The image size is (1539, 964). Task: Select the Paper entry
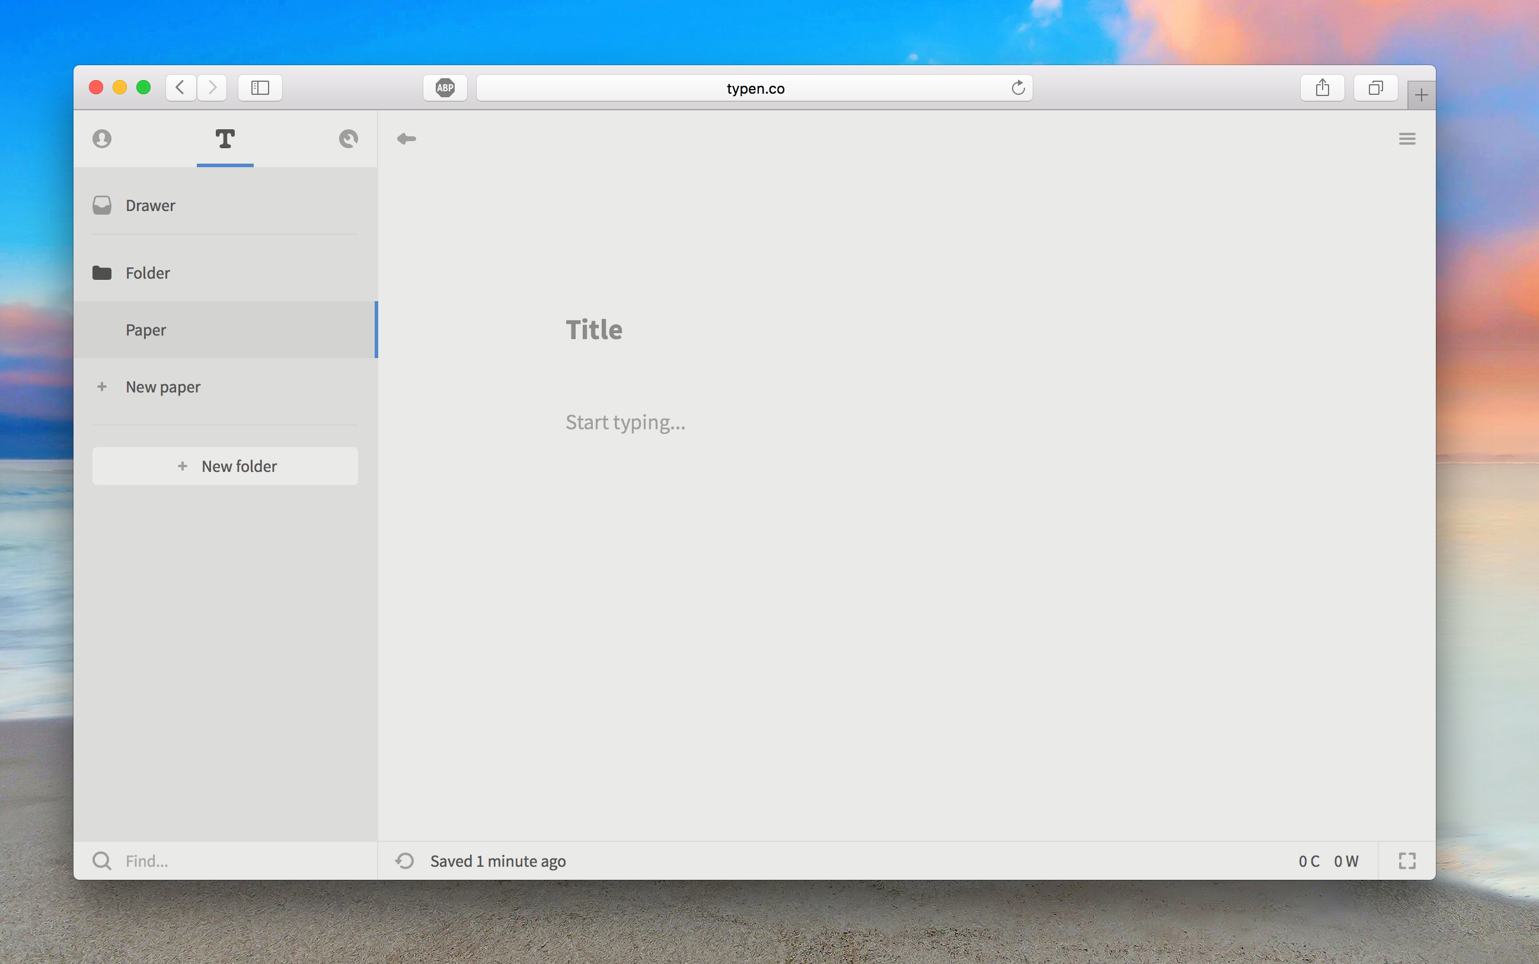[146, 330]
